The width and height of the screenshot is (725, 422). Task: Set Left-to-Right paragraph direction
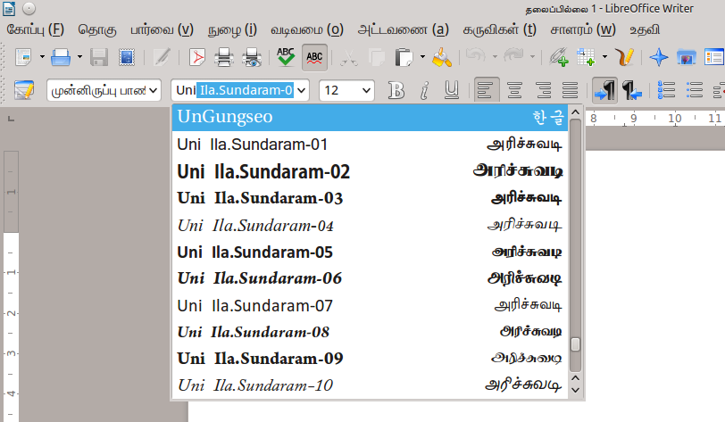click(x=604, y=90)
